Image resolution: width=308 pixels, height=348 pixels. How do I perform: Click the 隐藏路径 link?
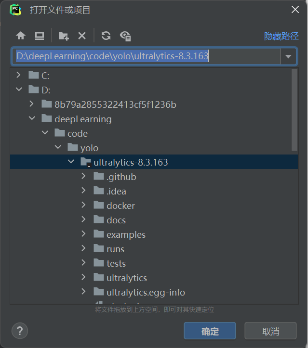pyautogui.click(x=281, y=36)
